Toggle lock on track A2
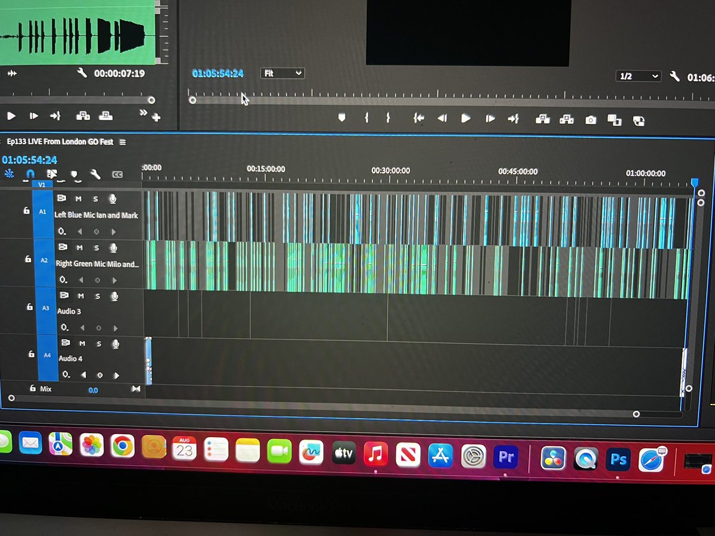The height and width of the screenshot is (536, 715). point(27,259)
